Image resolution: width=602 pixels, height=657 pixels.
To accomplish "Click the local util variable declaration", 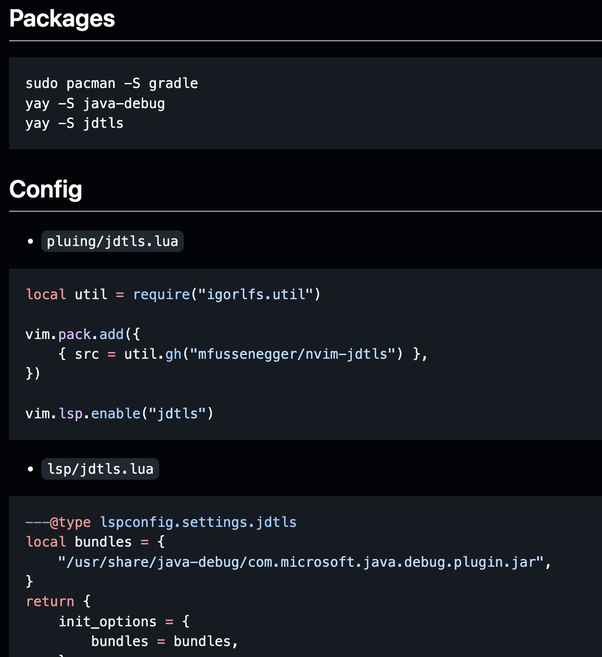I will [x=67, y=295].
